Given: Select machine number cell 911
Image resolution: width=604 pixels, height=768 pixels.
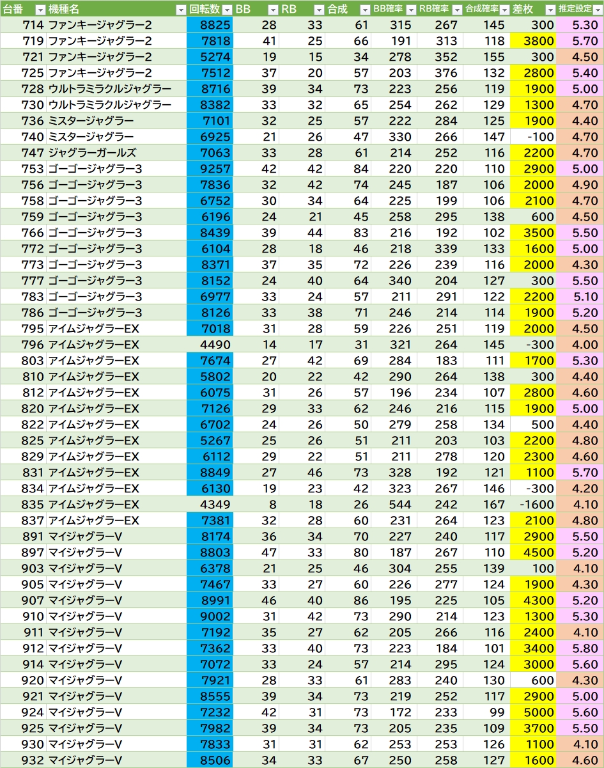Looking at the screenshot, I should [23, 632].
